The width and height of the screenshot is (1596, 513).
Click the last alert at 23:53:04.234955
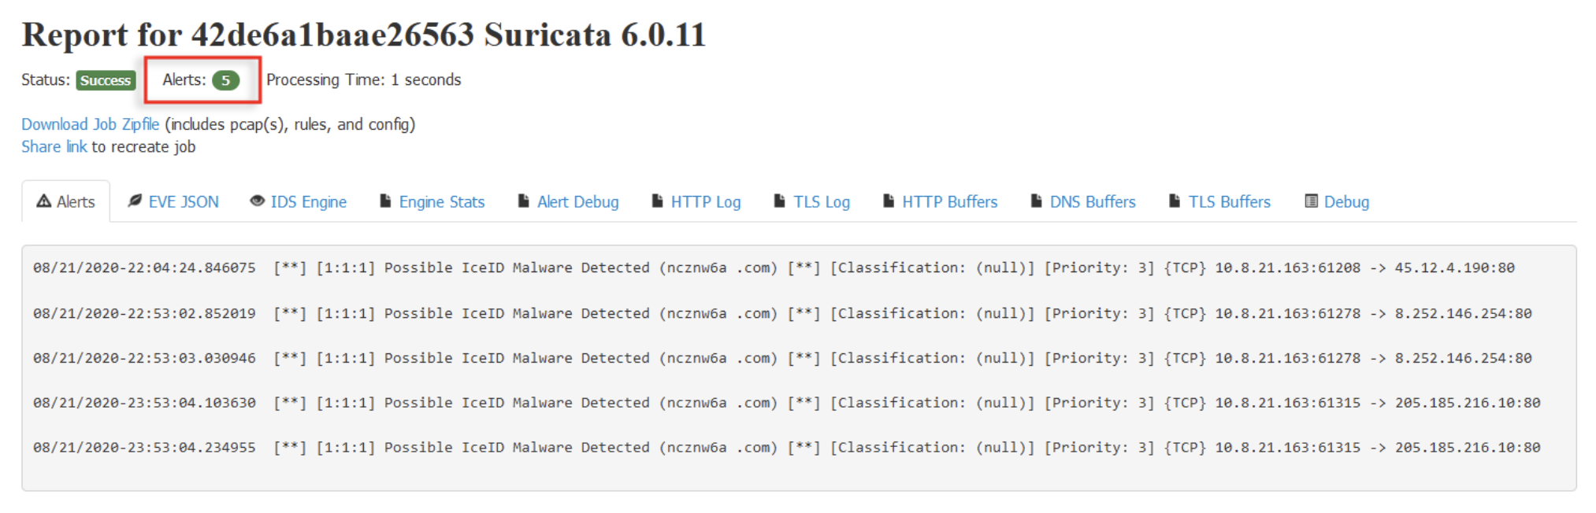(786, 447)
